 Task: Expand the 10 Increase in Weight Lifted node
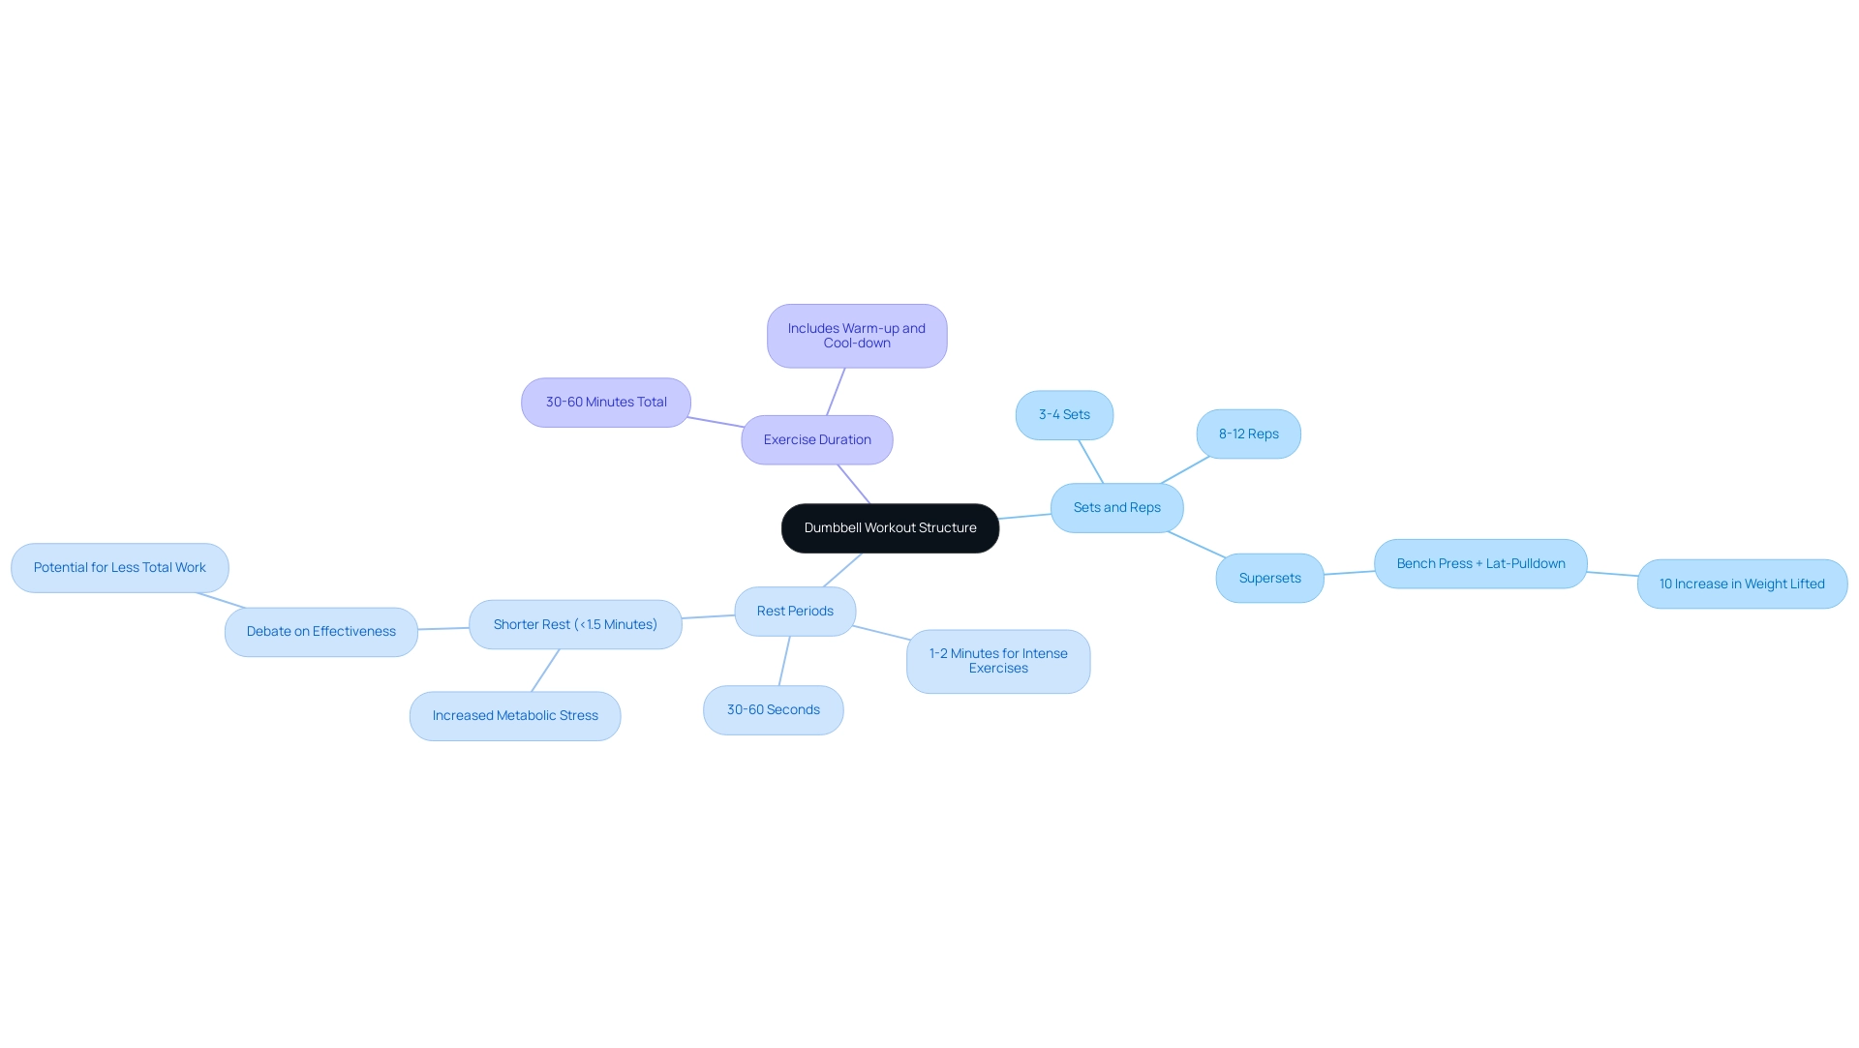point(1743,584)
